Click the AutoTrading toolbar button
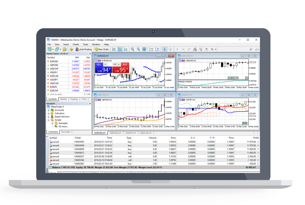Screen dimensions: 305x205 [83, 49]
